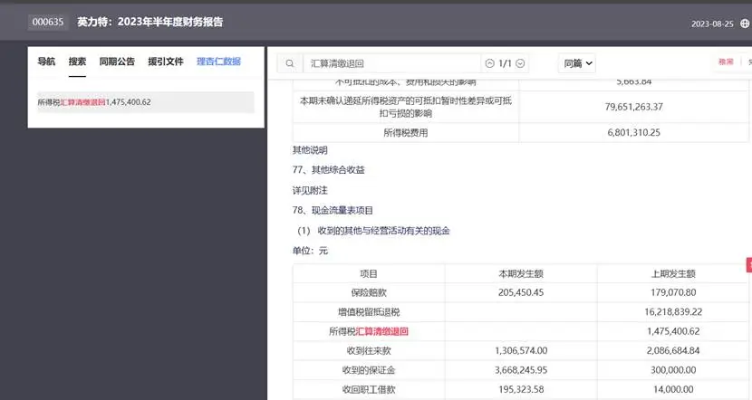752x400 pixels.
Task: Click heading 78、现金流量表项目
Action: click(333, 210)
